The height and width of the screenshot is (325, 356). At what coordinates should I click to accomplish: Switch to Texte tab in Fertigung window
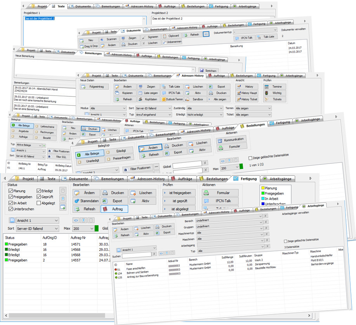[48, 179]
